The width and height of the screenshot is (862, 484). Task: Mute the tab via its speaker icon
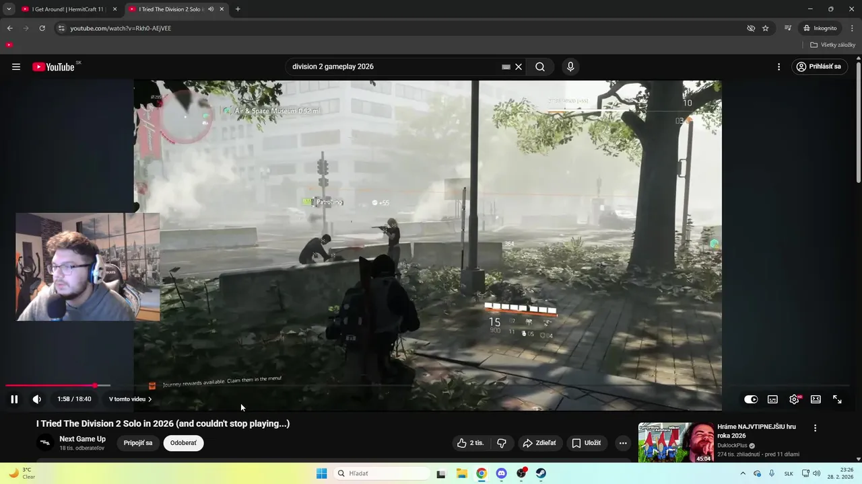[x=211, y=9]
